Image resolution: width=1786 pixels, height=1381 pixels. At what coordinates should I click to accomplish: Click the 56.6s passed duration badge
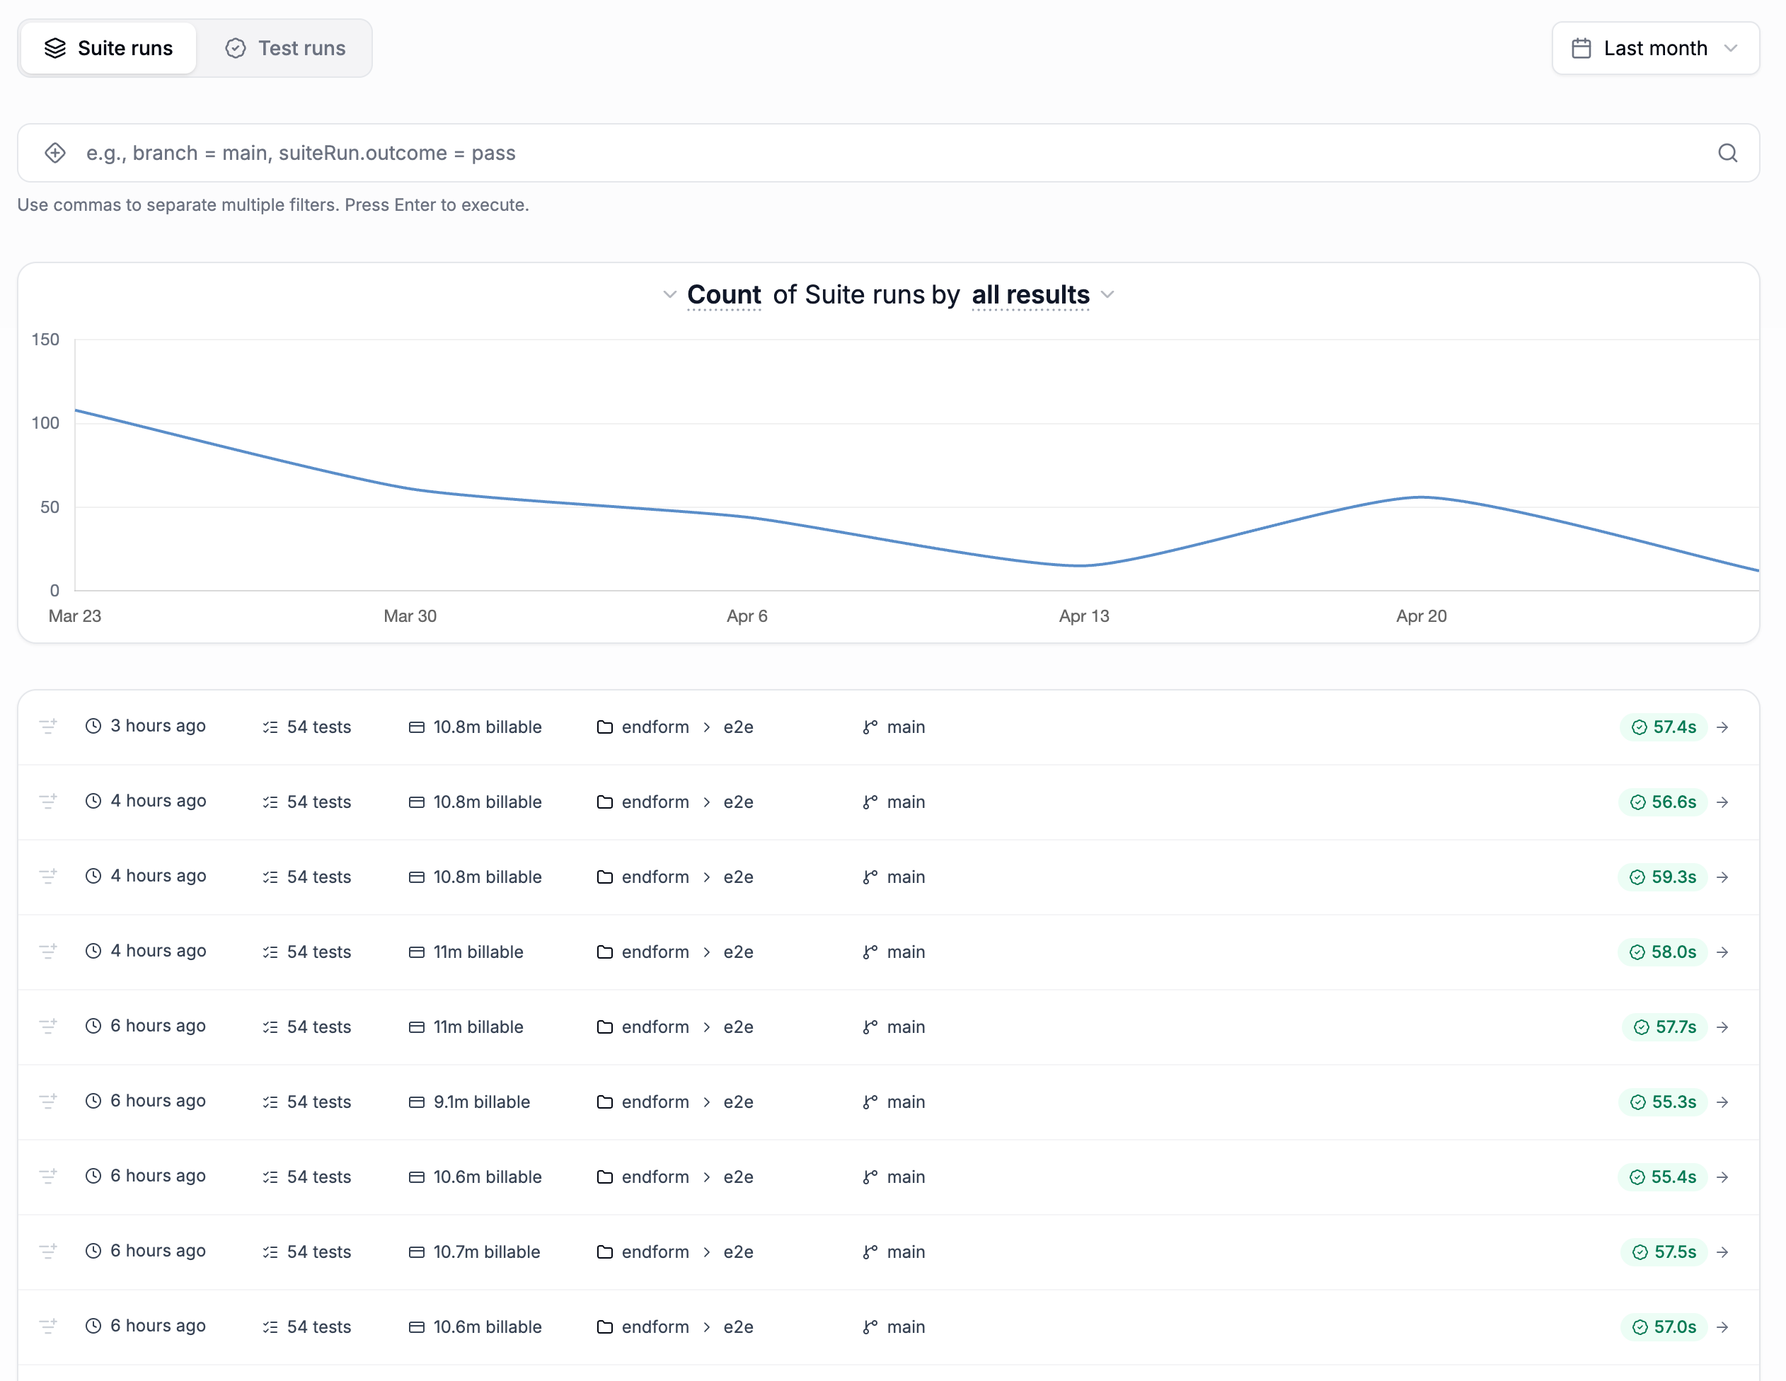pos(1662,802)
